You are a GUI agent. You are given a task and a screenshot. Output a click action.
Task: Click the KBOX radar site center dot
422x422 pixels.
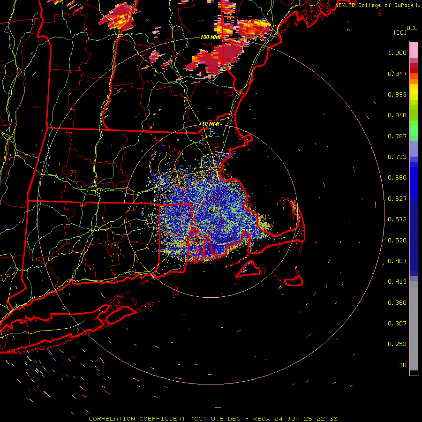(x=211, y=211)
